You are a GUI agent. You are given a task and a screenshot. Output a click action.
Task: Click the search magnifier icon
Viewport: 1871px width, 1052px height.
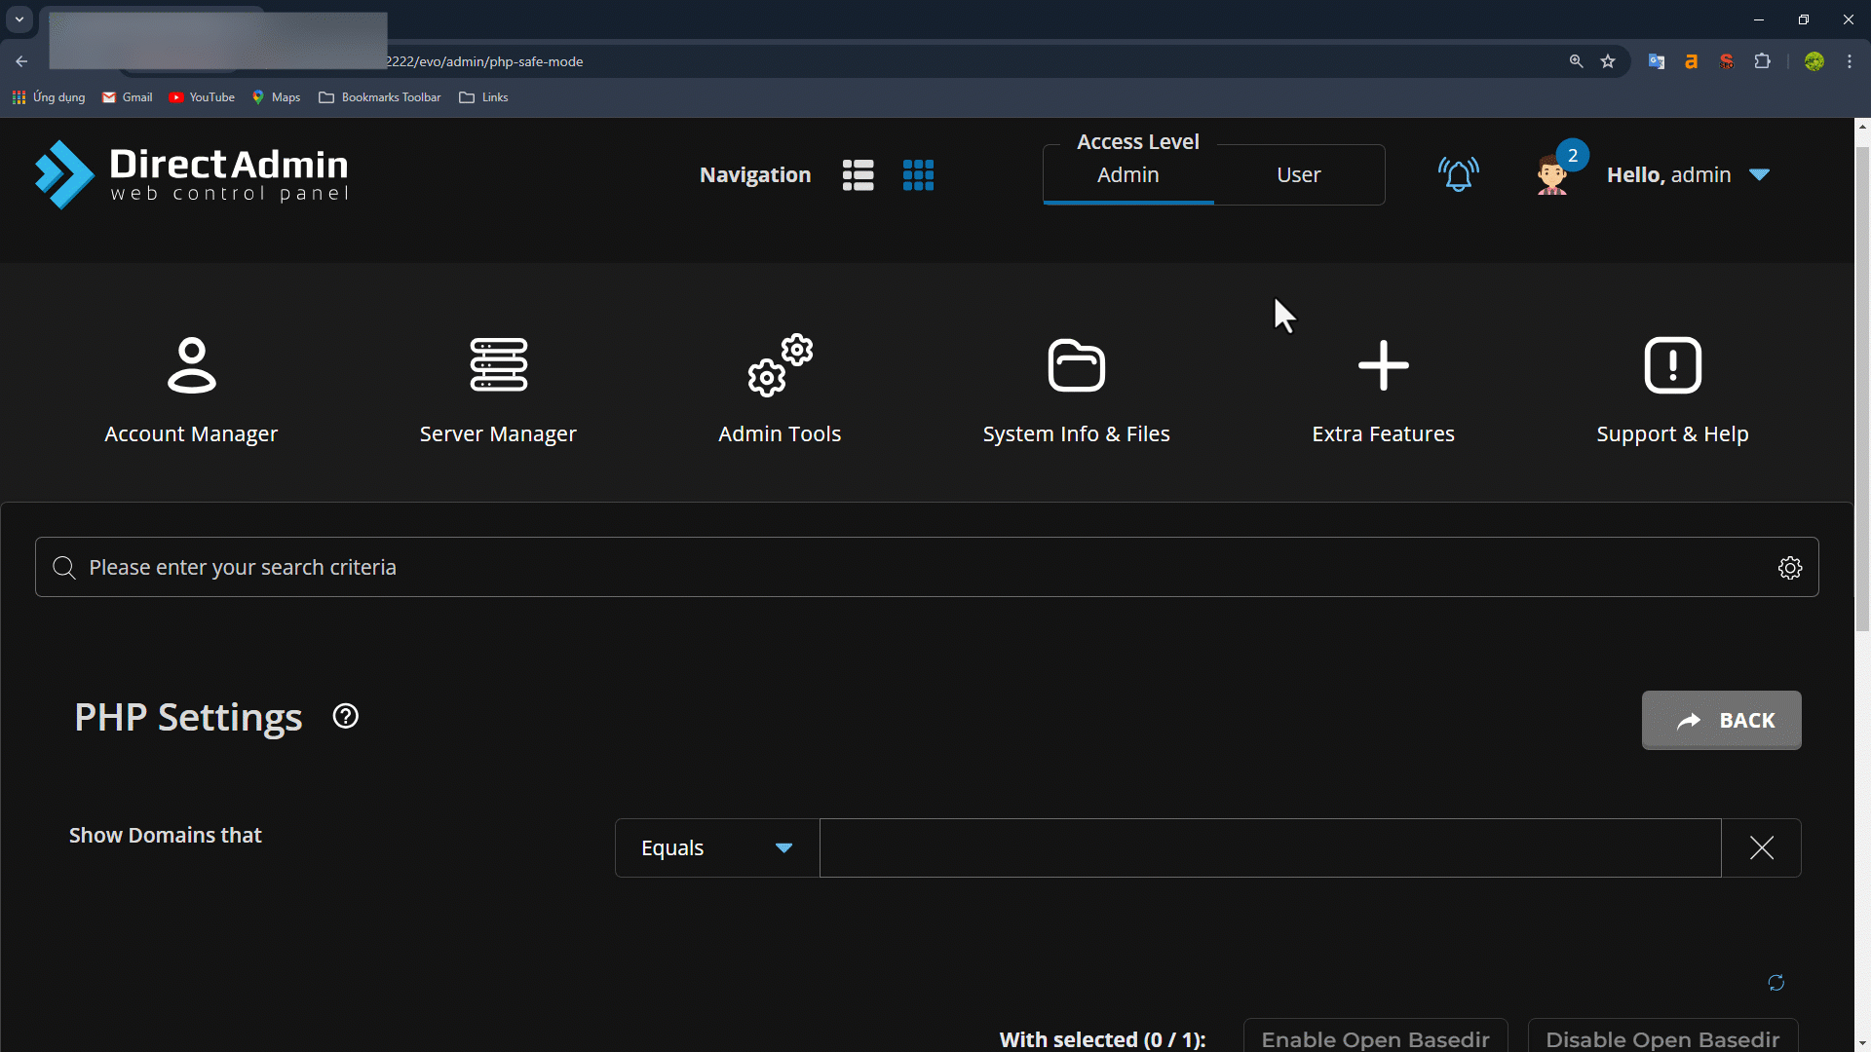(64, 568)
